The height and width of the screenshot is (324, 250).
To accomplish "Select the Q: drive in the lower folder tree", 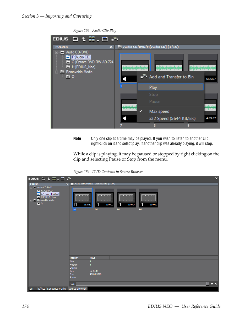I will pyautogui.click(x=42, y=204).
